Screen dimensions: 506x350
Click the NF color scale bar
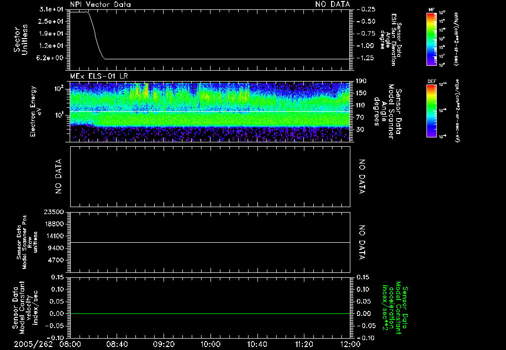[430, 40]
